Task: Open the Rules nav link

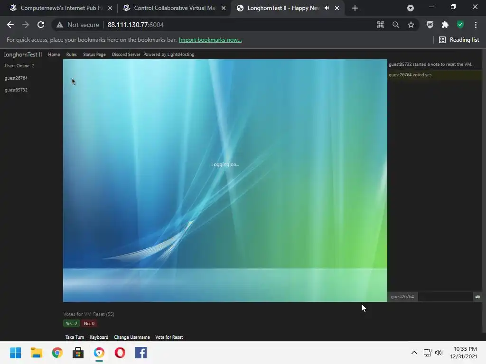Action: [71, 55]
